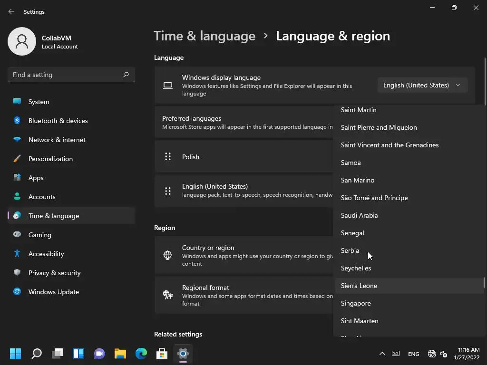Click Time & language breadcrumb link
This screenshot has height=365, width=487.
205,36
